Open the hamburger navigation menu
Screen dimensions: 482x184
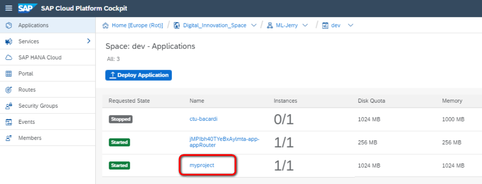click(8, 8)
